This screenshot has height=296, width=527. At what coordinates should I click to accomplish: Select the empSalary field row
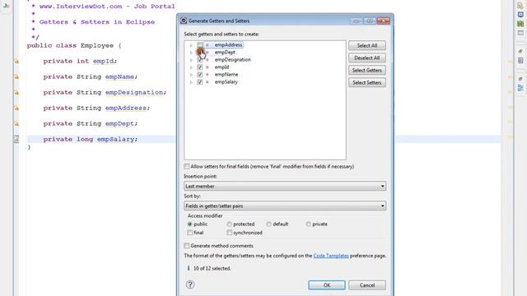point(226,82)
